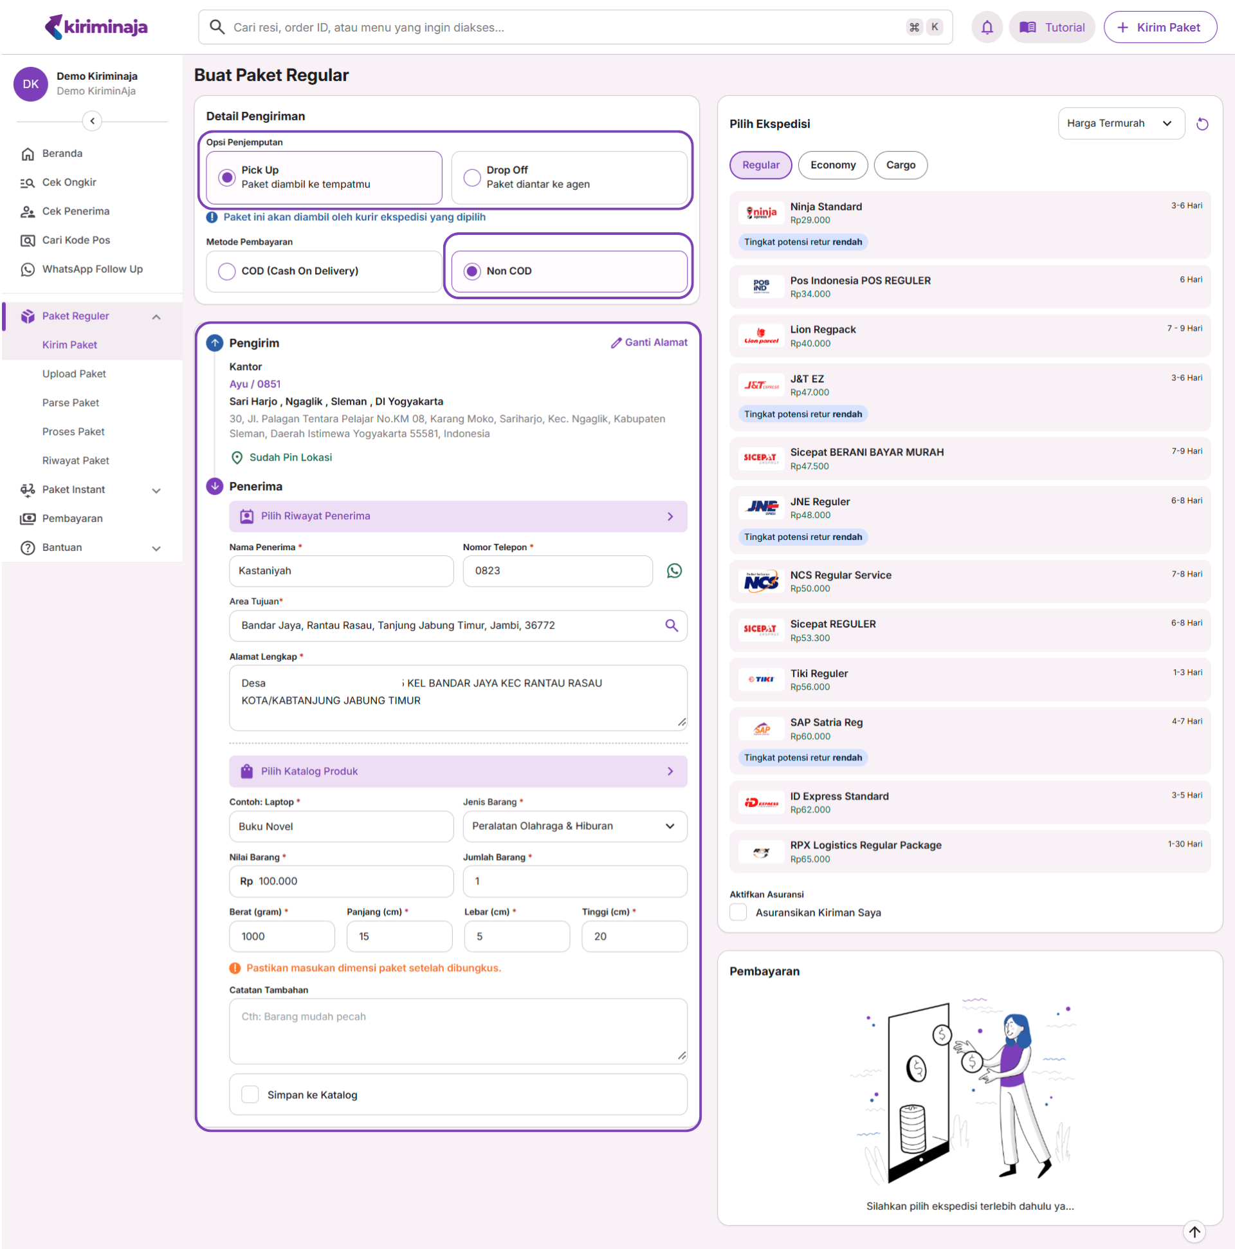Open WhatsApp Follow Up in sidebar
Screen dimensions: 1235x1249
[92, 269]
